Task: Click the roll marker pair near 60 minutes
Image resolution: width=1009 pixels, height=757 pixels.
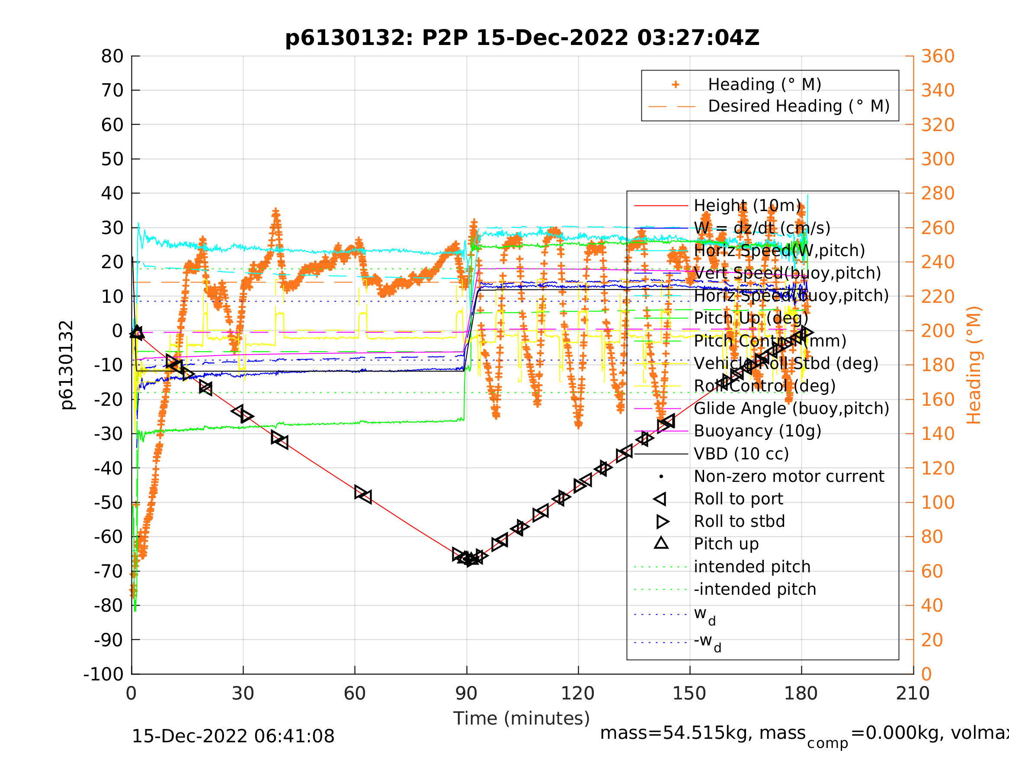Action: pyautogui.click(x=363, y=494)
